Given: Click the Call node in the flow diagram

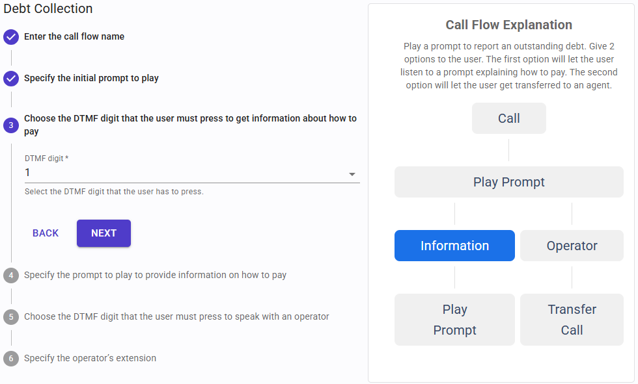Looking at the screenshot, I should [x=508, y=118].
